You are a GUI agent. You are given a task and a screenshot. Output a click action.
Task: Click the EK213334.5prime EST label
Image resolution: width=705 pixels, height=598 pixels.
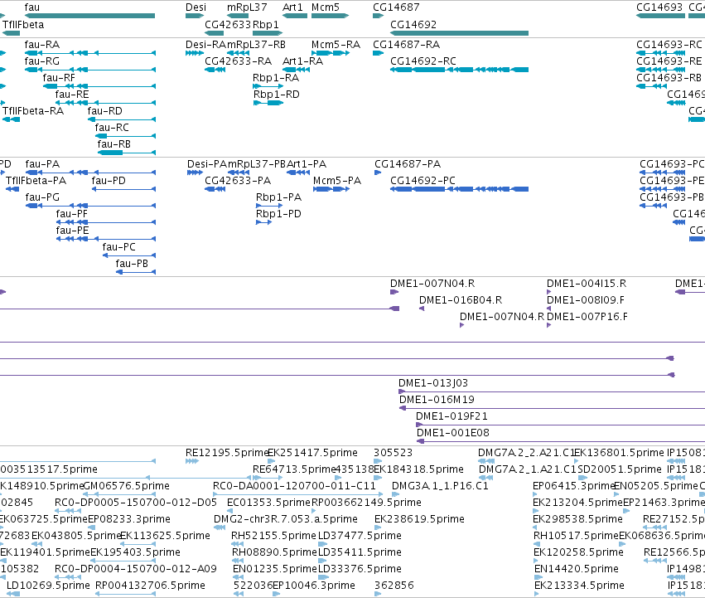point(578,585)
